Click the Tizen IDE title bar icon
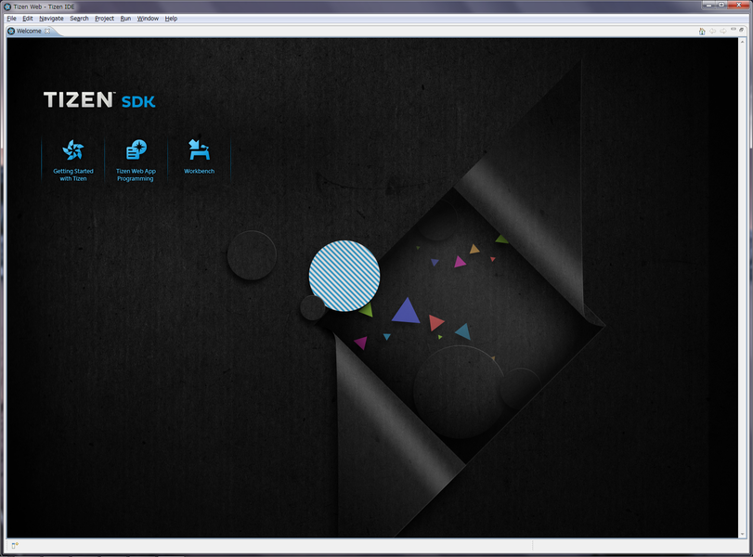This screenshot has width=753, height=557. [7, 6]
